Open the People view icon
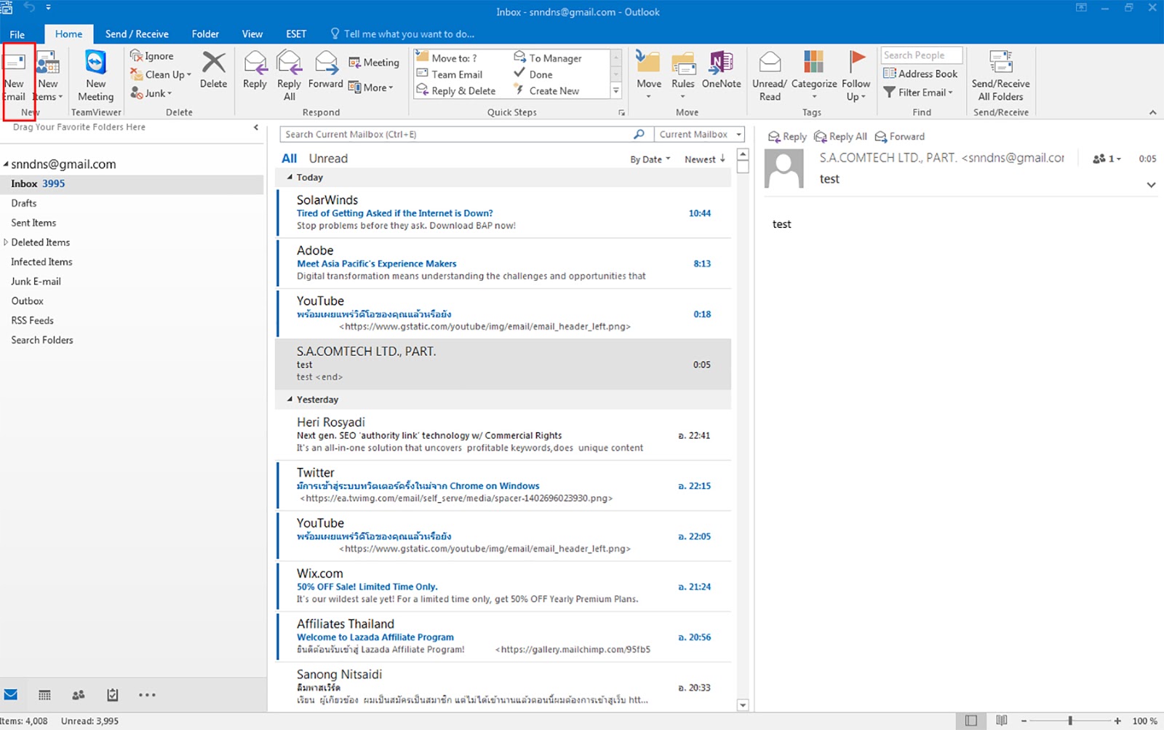1164x730 pixels. pyautogui.click(x=79, y=695)
